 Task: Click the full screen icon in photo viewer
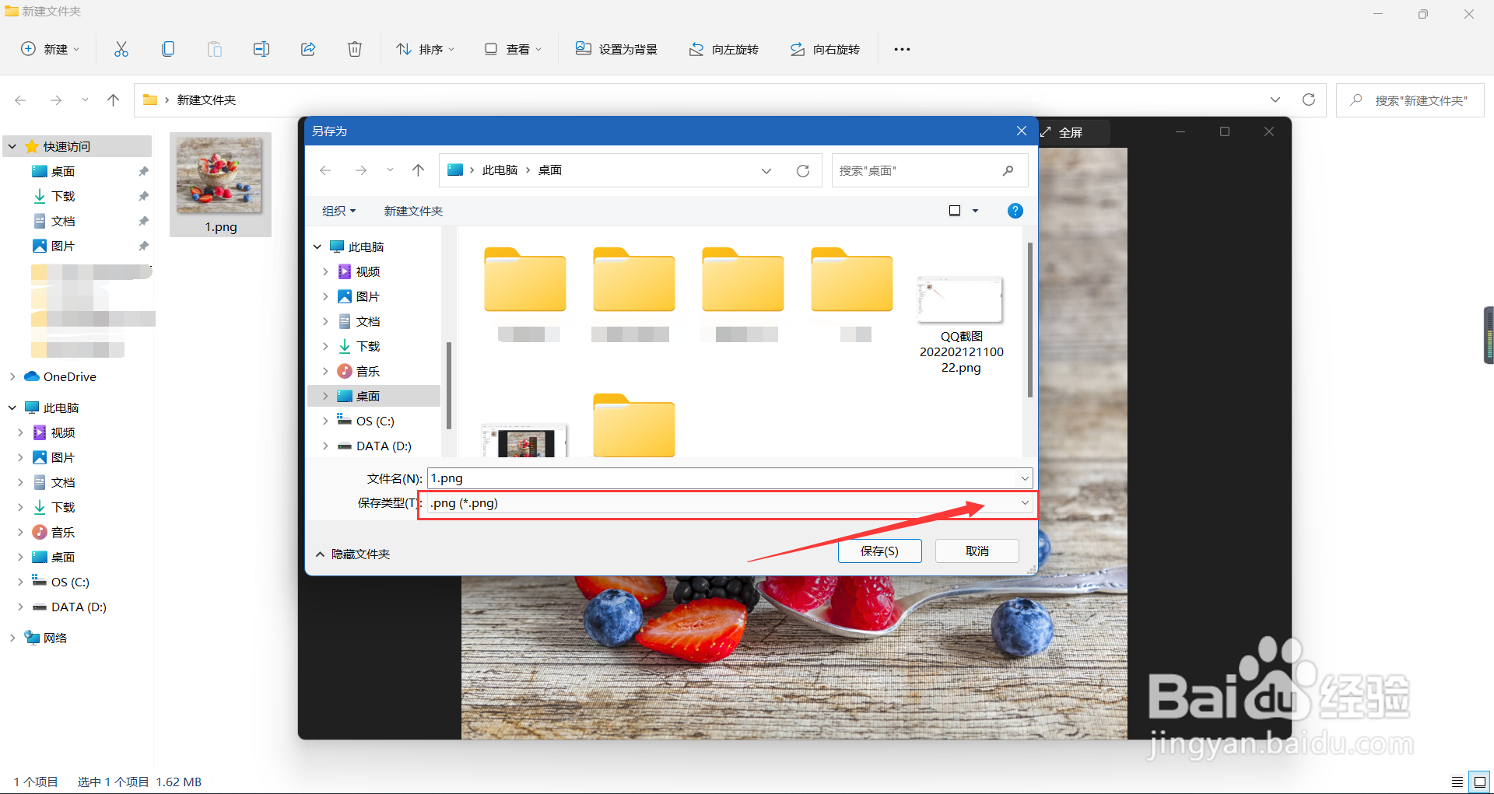pos(1046,132)
